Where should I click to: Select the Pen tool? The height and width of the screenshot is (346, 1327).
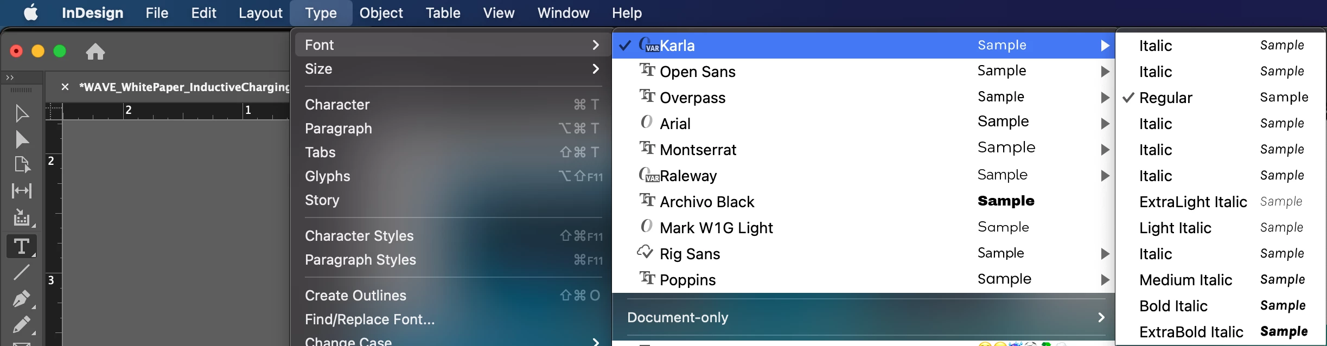pos(22,299)
